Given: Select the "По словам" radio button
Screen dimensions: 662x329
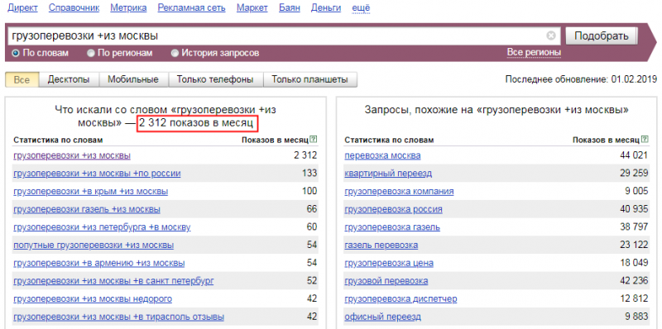Looking at the screenshot, I should pos(16,53).
